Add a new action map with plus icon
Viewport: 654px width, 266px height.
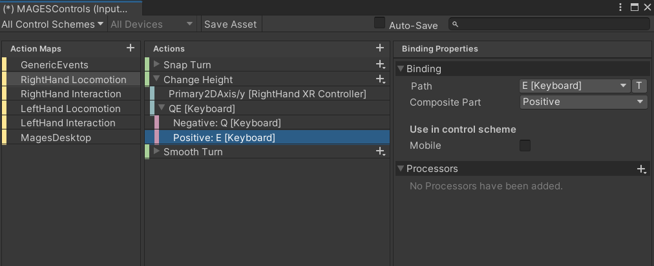coord(131,48)
